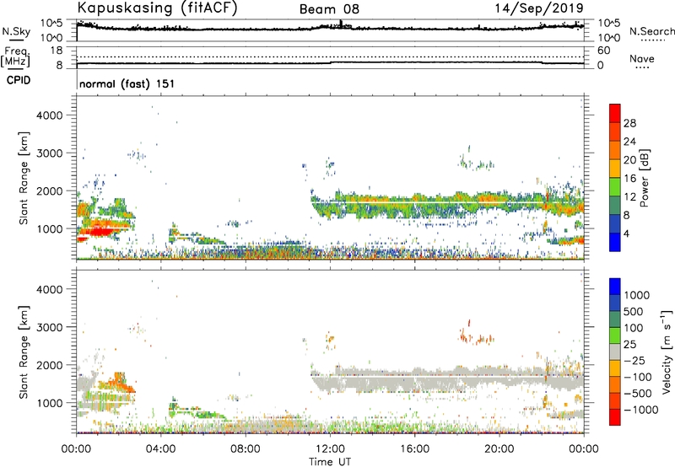Image resolution: width=675 pixels, height=467 pixels.
Task: Click the 3000 range tick in velocity panel
Action: [49, 327]
